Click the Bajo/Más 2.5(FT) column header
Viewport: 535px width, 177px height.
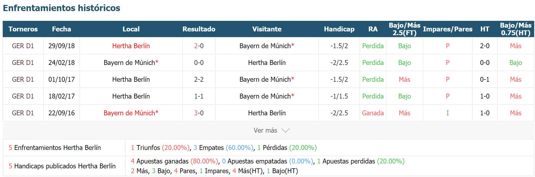click(x=405, y=29)
